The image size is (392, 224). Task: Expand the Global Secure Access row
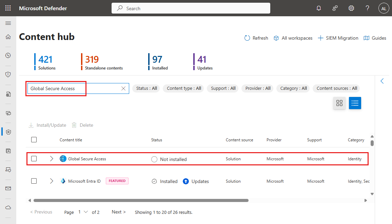point(52,159)
